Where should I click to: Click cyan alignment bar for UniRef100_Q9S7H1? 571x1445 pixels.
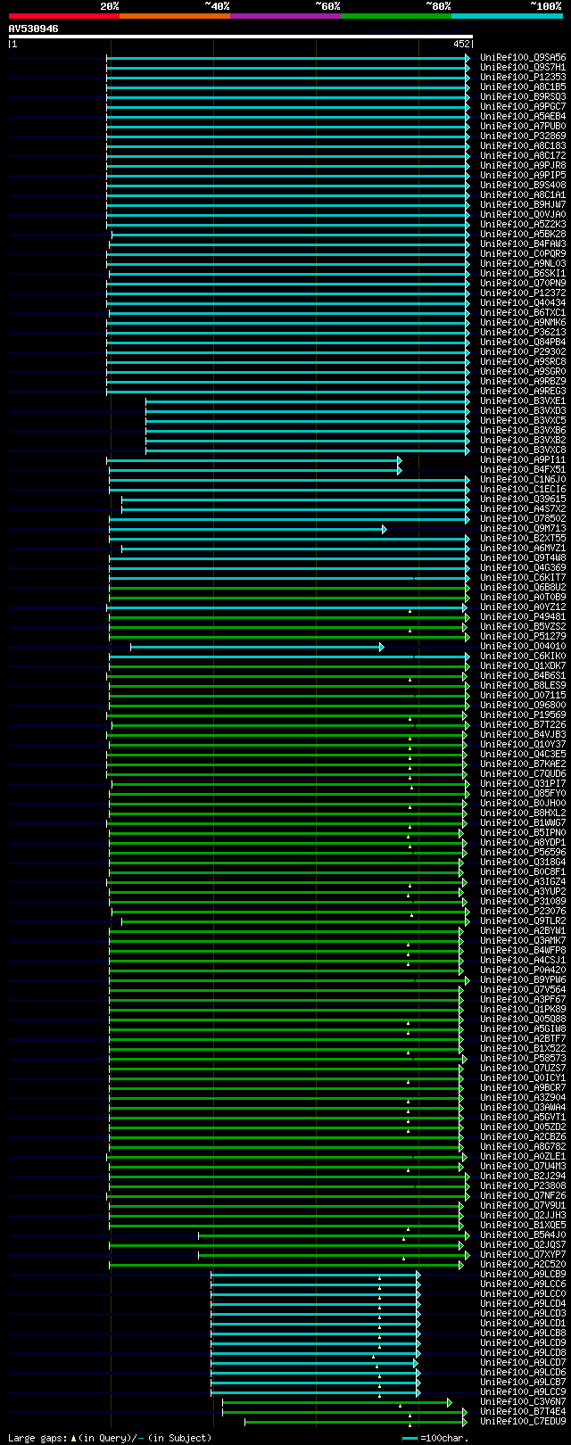click(x=287, y=67)
